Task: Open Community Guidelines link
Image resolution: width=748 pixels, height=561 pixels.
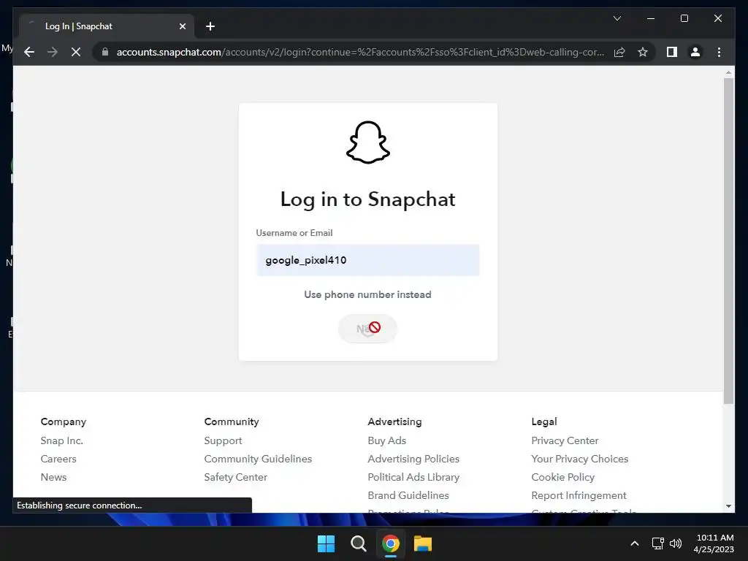Action: click(x=258, y=459)
